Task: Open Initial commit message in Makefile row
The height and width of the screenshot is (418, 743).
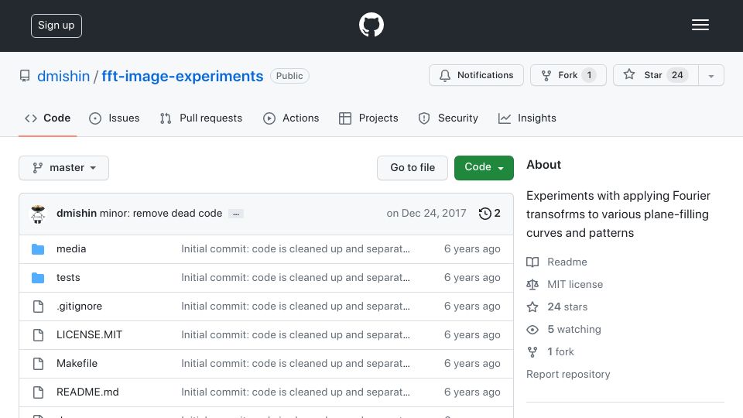Action: click(x=295, y=363)
